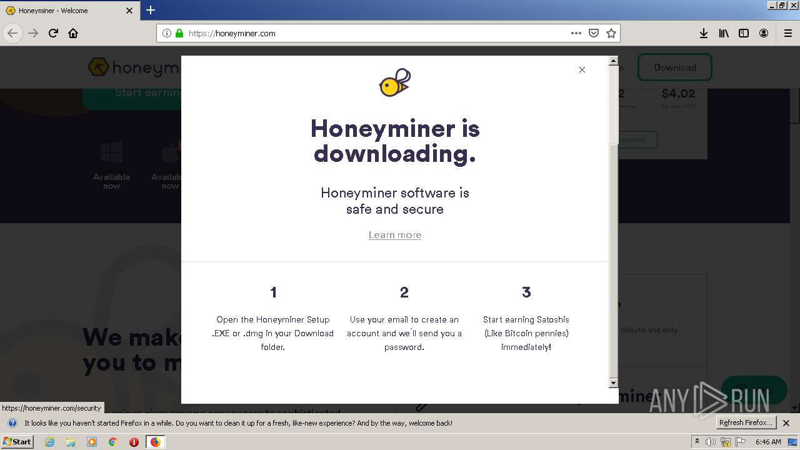
Task: Save page to Pocket
Action: pos(594,33)
